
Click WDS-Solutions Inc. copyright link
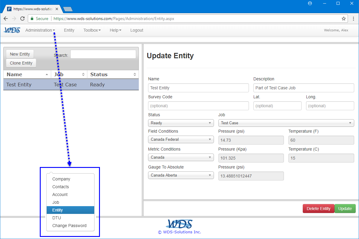180,232
